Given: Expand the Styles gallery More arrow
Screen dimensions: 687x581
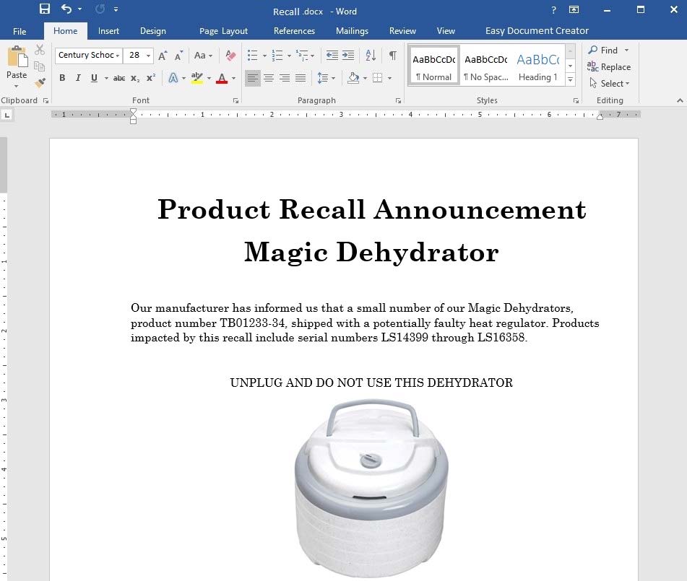Looking at the screenshot, I should tap(570, 79).
